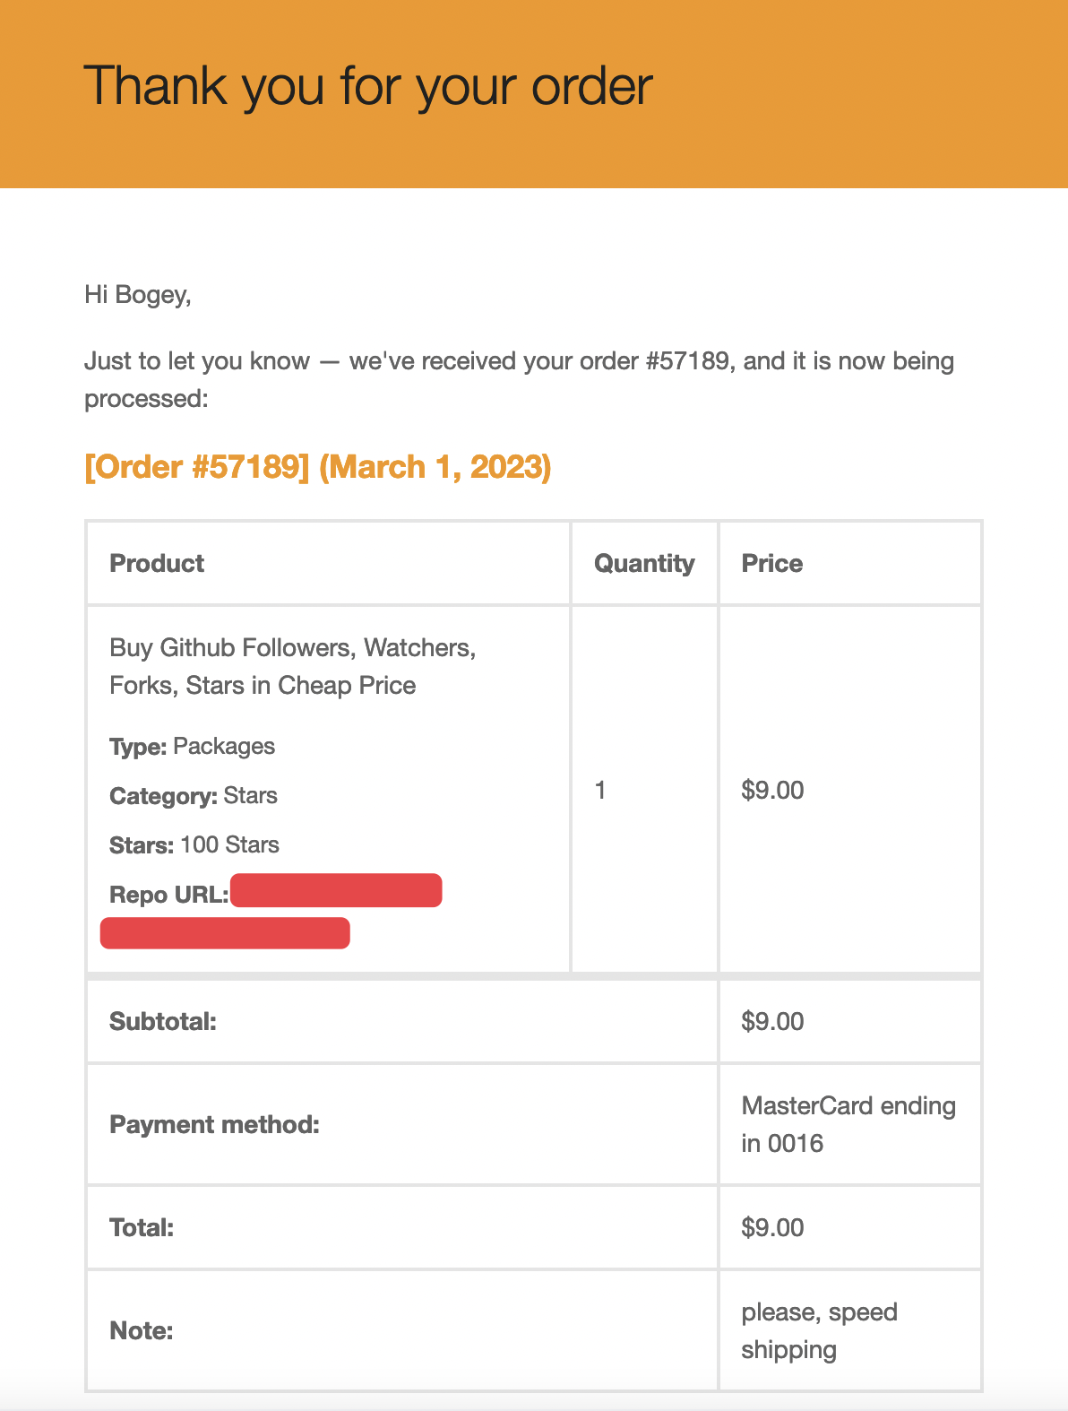This screenshot has height=1411, width=1068.
Task: Click the quantity value 1 in product row
Action: coord(600,790)
